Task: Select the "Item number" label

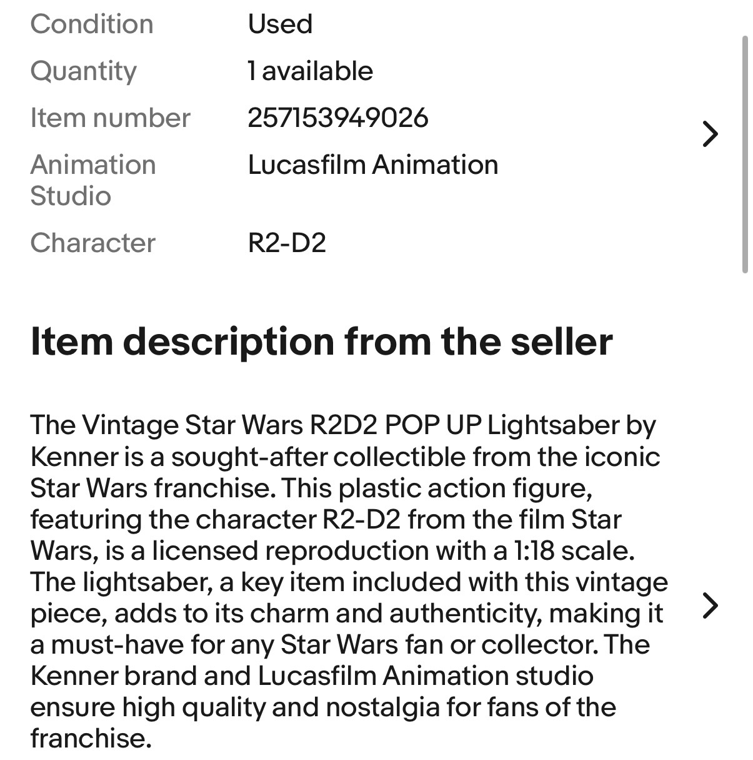Action: 110,118
